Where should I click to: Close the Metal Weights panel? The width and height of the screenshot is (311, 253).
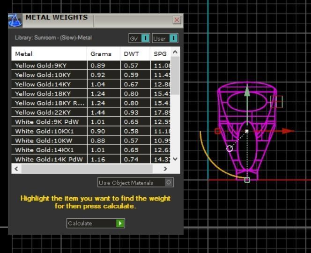pos(177,20)
